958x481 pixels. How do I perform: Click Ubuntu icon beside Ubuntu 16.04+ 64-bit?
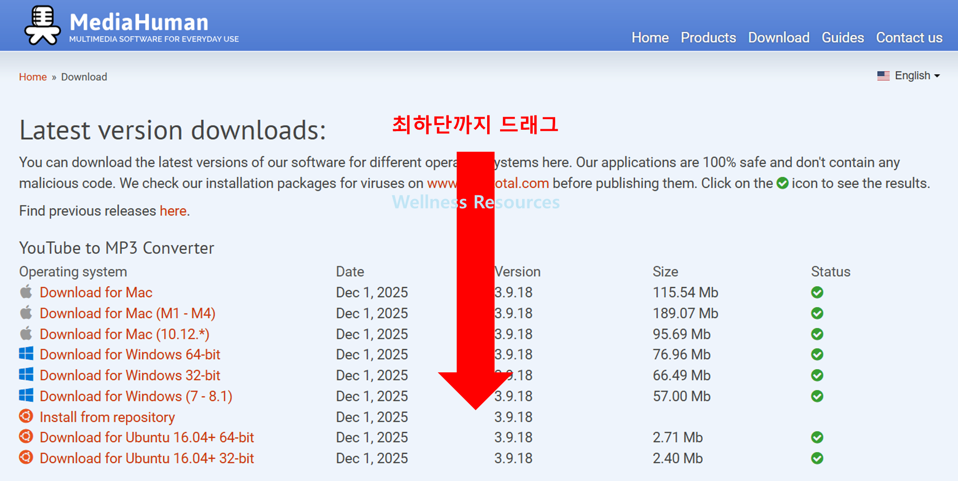coord(26,436)
